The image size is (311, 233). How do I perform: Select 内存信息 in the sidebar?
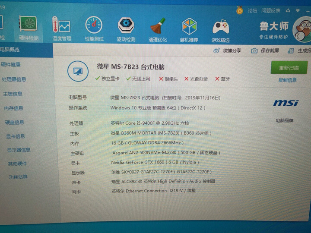14,108
